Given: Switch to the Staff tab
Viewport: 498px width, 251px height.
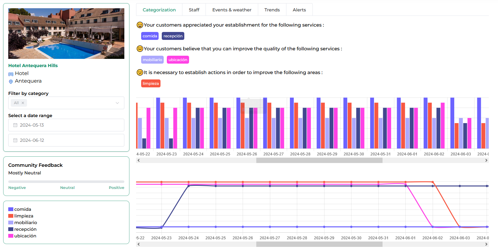Looking at the screenshot, I should [194, 10].
